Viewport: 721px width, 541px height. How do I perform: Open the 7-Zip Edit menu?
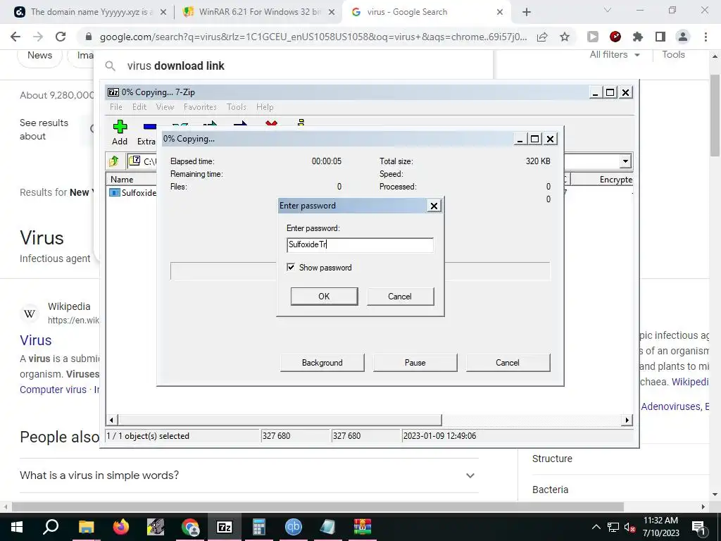(139, 107)
